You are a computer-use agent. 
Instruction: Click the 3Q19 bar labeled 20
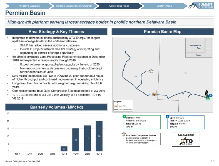[99, 136]
